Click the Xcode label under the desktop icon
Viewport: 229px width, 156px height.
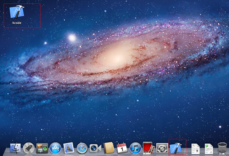click(x=17, y=23)
